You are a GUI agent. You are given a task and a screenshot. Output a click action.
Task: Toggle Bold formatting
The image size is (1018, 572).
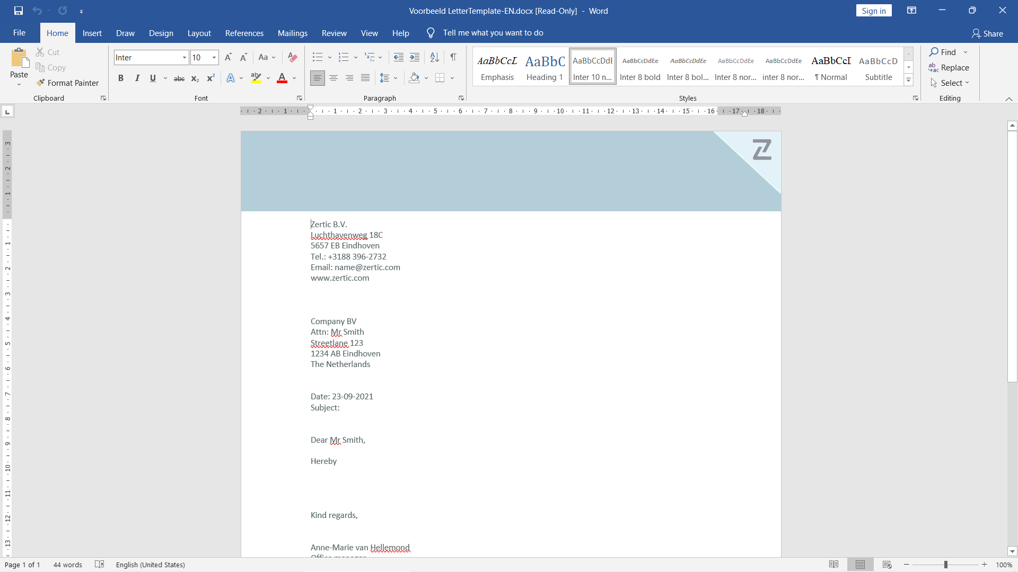coord(121,78)
